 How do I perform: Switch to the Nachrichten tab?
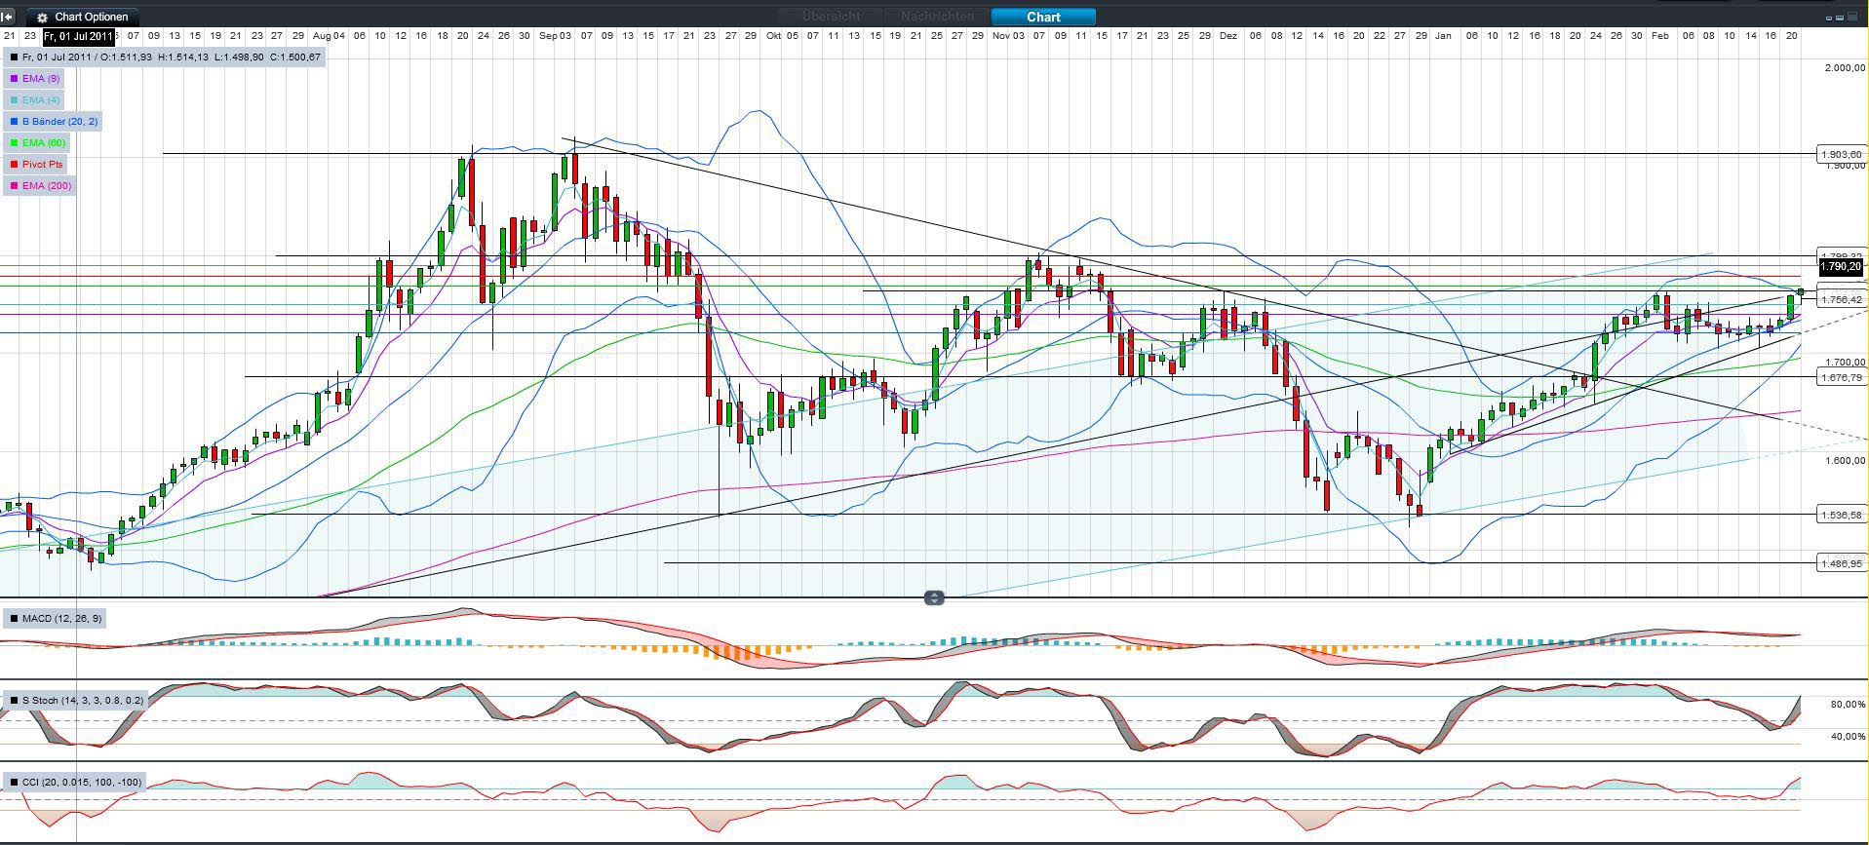(937, 17)
